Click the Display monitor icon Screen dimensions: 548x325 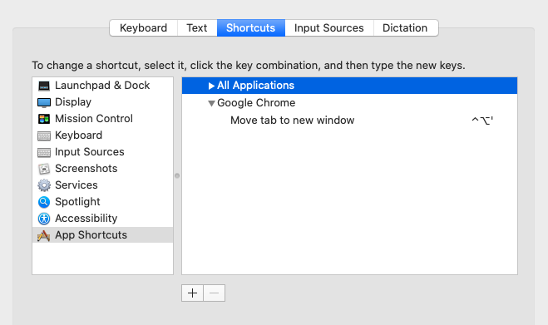point(44,102)
